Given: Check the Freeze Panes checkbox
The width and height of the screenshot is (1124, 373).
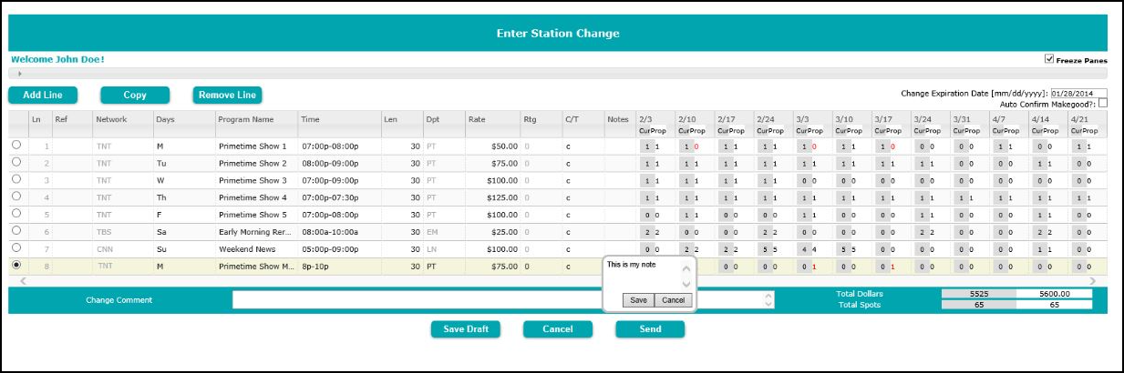Looking at the screenshot, I should tap(1049, 59).
